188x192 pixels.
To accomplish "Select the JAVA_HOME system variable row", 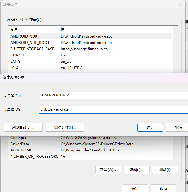I will coord(91,150).
